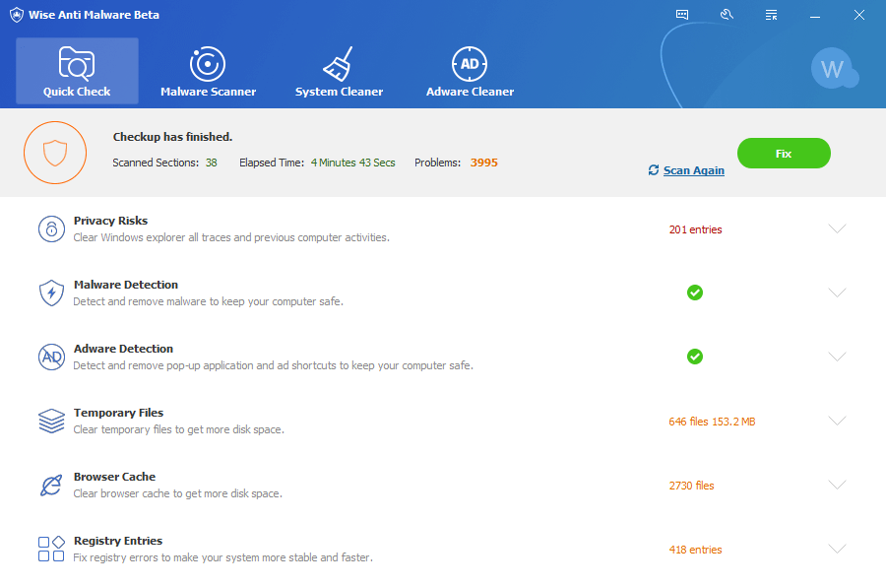The image size is (886, 586).
Task: Expand the Privacy Risks section chevron
Action: pyautogui.click(x=837, y=228)
